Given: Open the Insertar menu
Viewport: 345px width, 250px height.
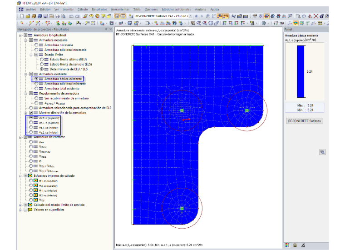Looking at the screenshot, I should (x=68, y=10).
